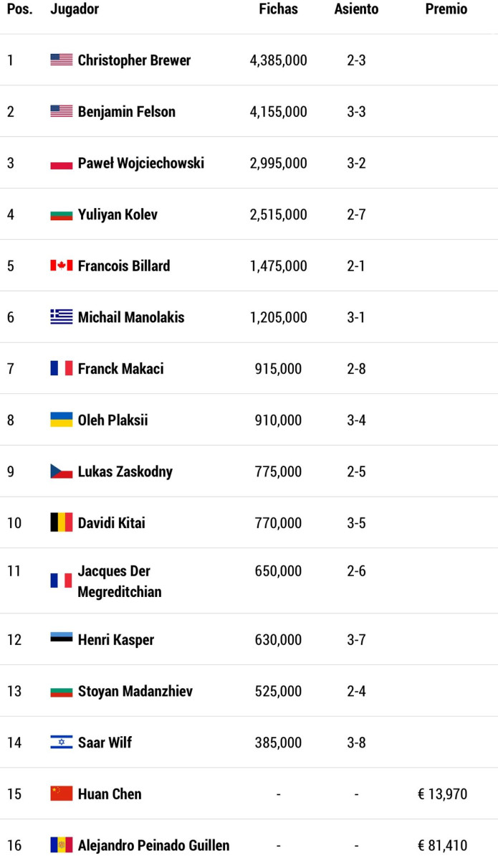The image size is (498, 861).
Task: Click the Israel flag beside Saar Wilf
Action: pos(61,742)
